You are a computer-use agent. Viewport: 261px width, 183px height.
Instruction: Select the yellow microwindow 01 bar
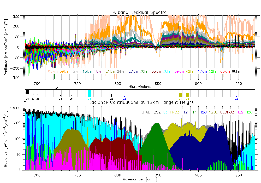pyautogui.click(x=180, y=95)
